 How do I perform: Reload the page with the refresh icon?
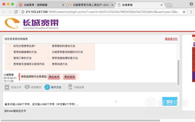click(x=16, y=12)
